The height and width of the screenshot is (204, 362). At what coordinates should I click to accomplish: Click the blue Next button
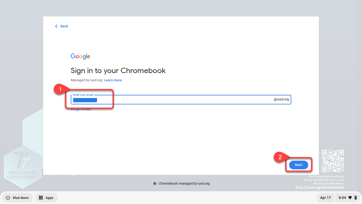298,165
